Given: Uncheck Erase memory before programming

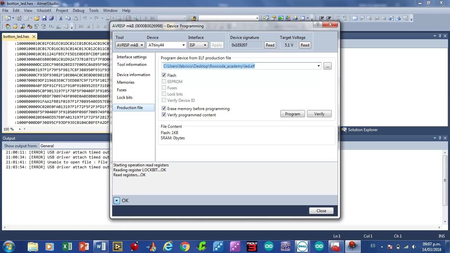Looking at the screenshot, I should pyautogui.click(x=164, y=108).
